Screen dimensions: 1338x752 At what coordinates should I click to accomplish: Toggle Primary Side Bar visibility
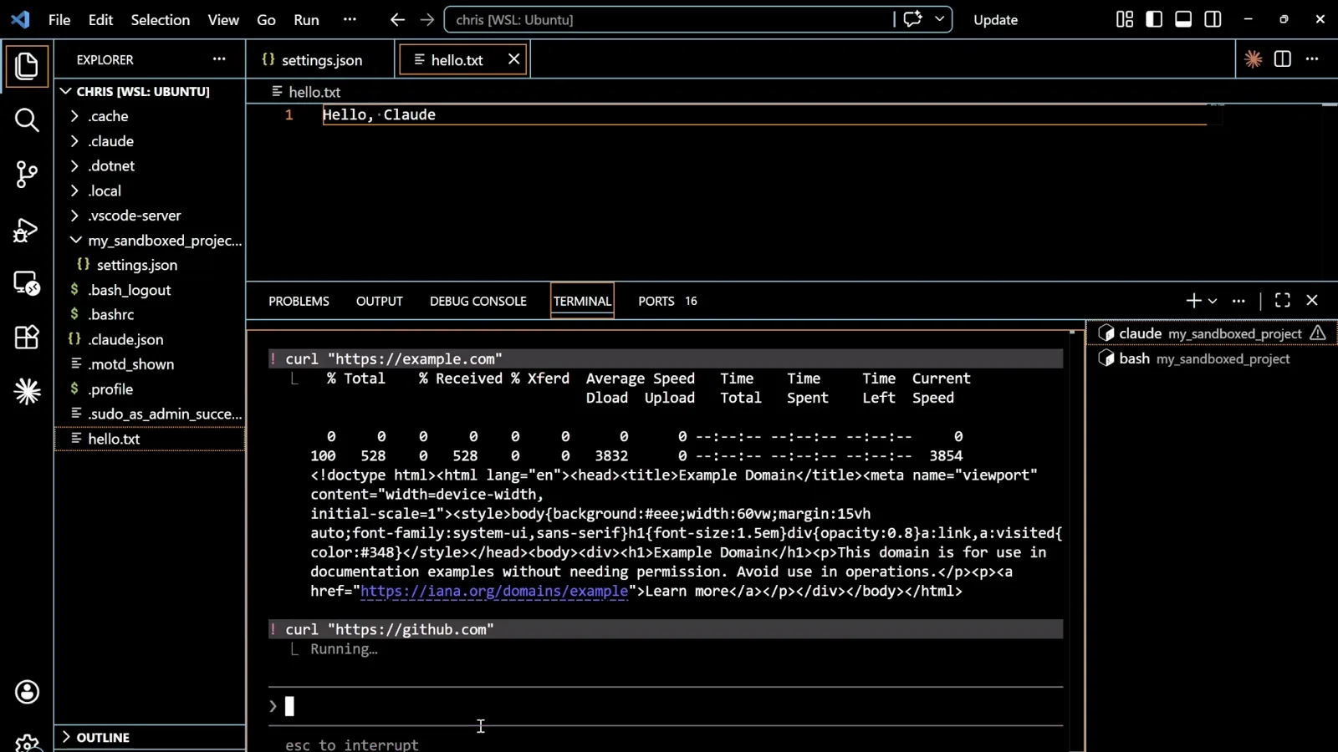1154,19
